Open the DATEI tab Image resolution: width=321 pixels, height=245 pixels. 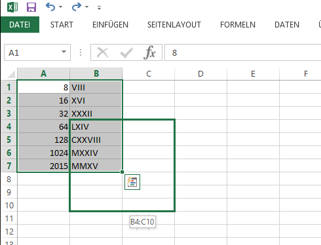(20, 25)
